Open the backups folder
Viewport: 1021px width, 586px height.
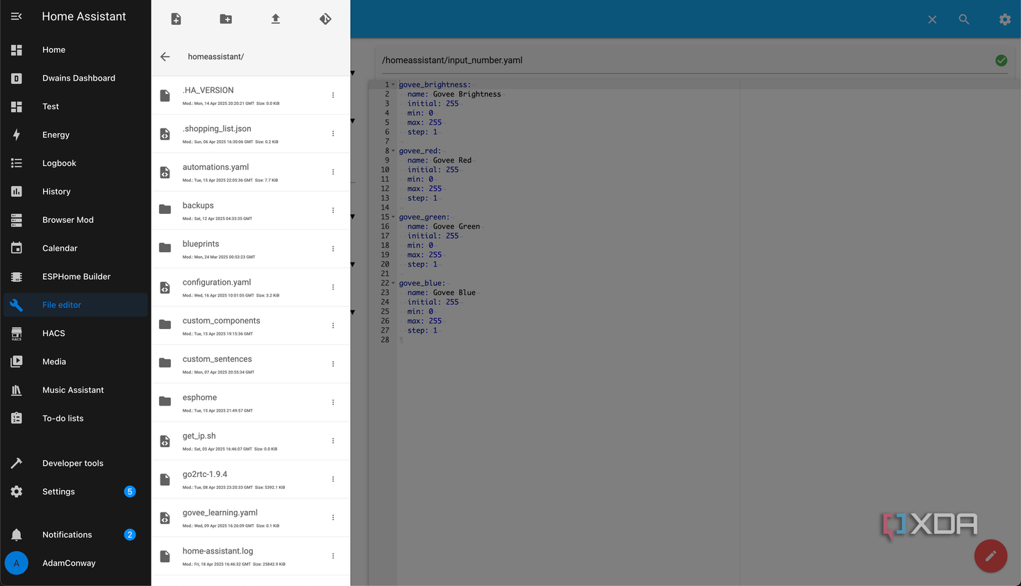click(251, 210)
